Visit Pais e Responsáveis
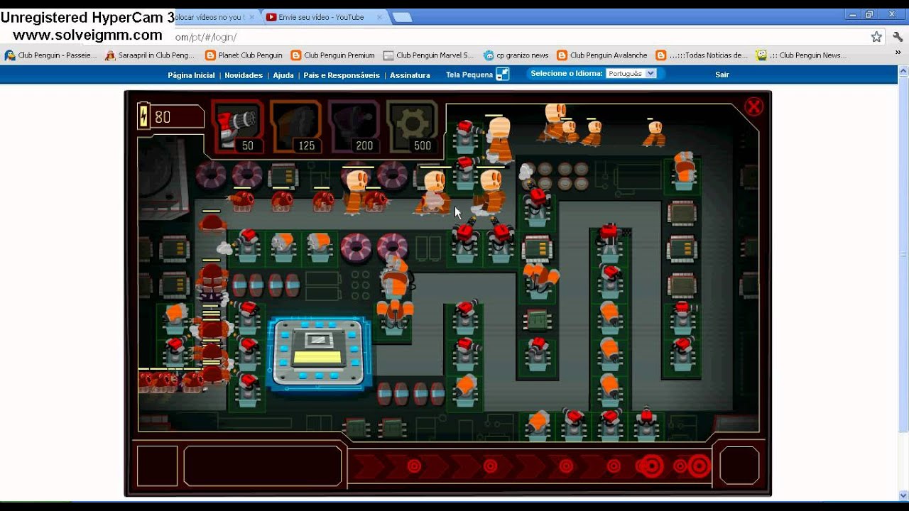Screen dimensions: 909x511 point(342,75)
